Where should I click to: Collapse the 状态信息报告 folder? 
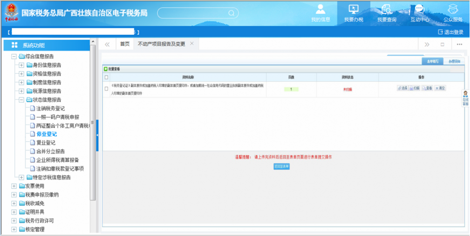22,100
